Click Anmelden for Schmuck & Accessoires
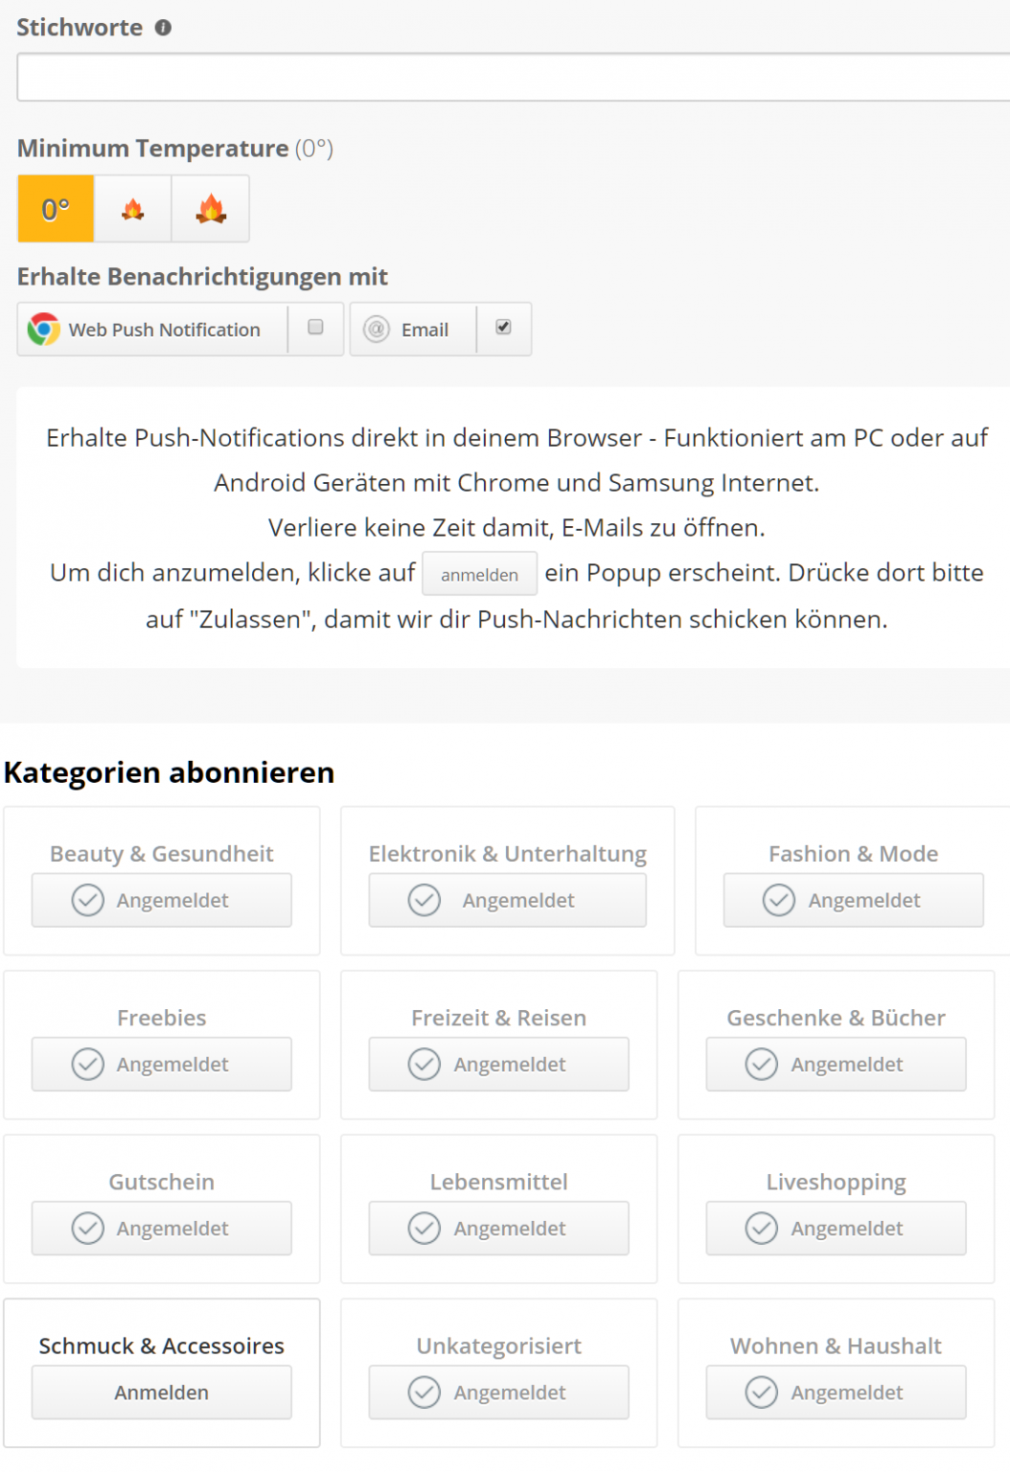 (x=162, y=1391)
